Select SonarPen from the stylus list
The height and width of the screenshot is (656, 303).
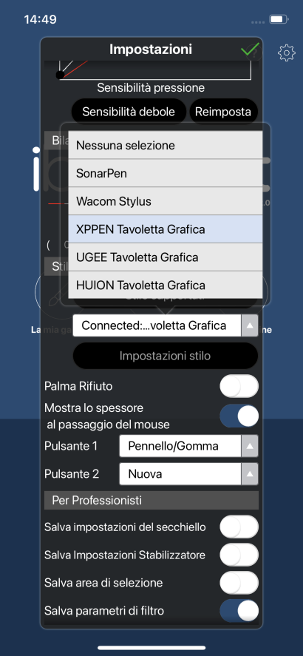pyautogui.click(x=166, y=173)
